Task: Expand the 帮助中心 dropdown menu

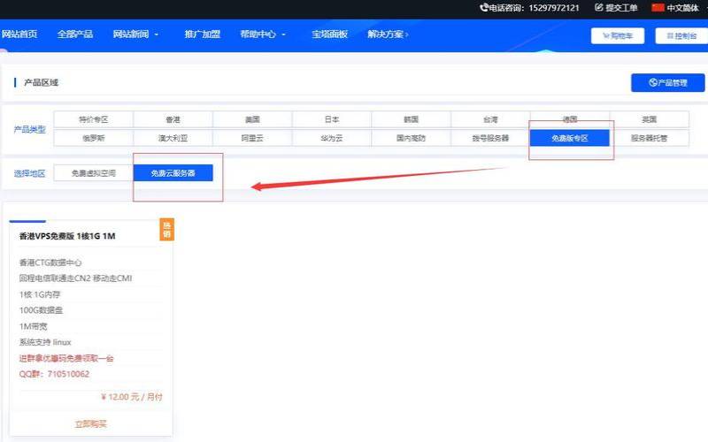Action: 283,35
